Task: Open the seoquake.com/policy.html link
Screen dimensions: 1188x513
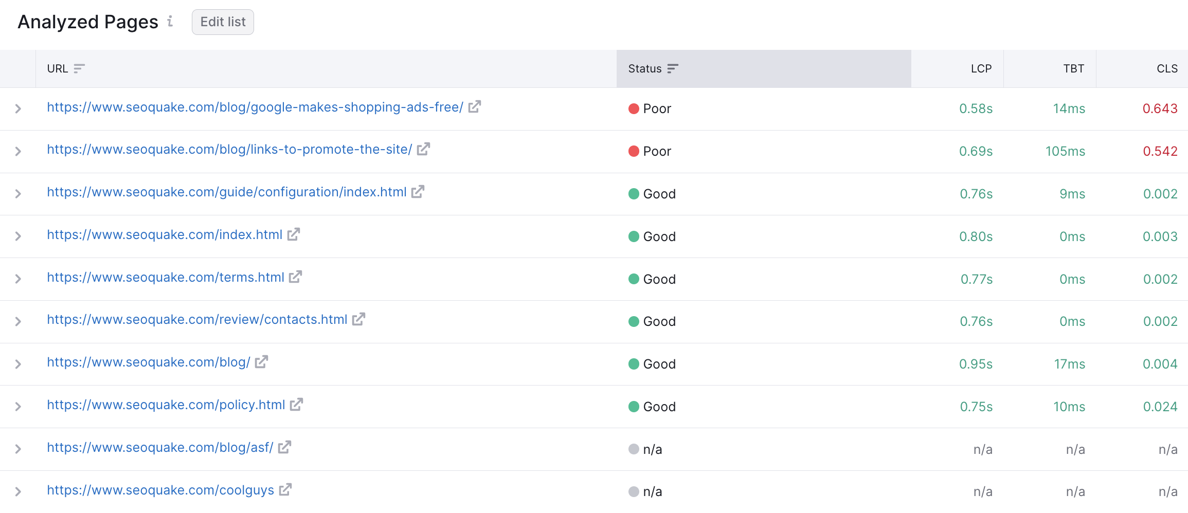Action: 166,405
